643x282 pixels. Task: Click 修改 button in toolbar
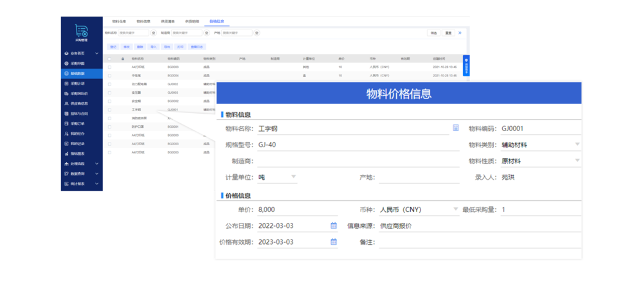(x=126, y=47)
